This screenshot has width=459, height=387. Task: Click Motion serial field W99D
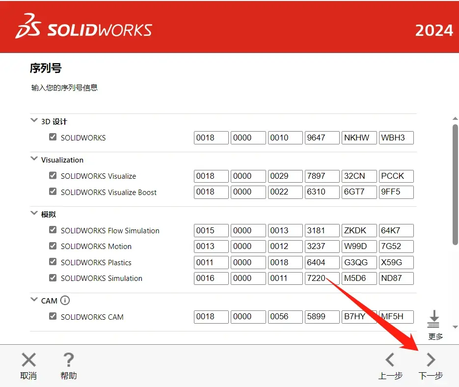pyautogui.click(x=359, y=247)
